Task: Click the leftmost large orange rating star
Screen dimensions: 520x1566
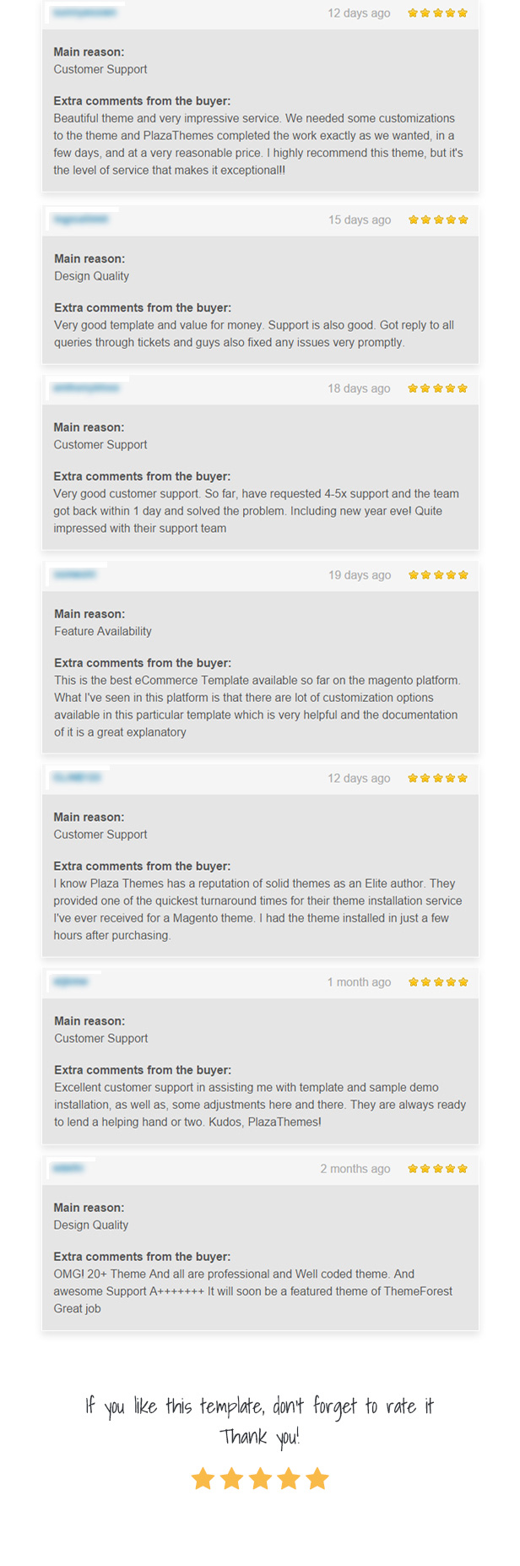Action: (x=203, y=1479)
